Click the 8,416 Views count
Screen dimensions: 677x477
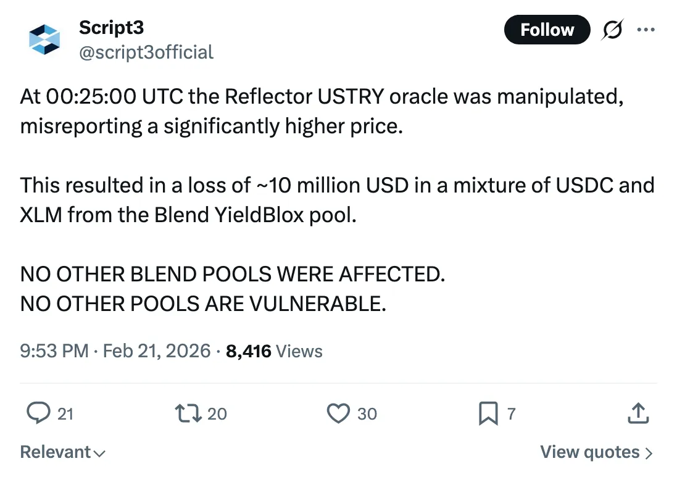click(274, 351)
